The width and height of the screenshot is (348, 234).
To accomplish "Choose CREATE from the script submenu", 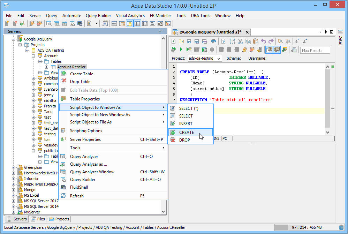I will [191, 132].
